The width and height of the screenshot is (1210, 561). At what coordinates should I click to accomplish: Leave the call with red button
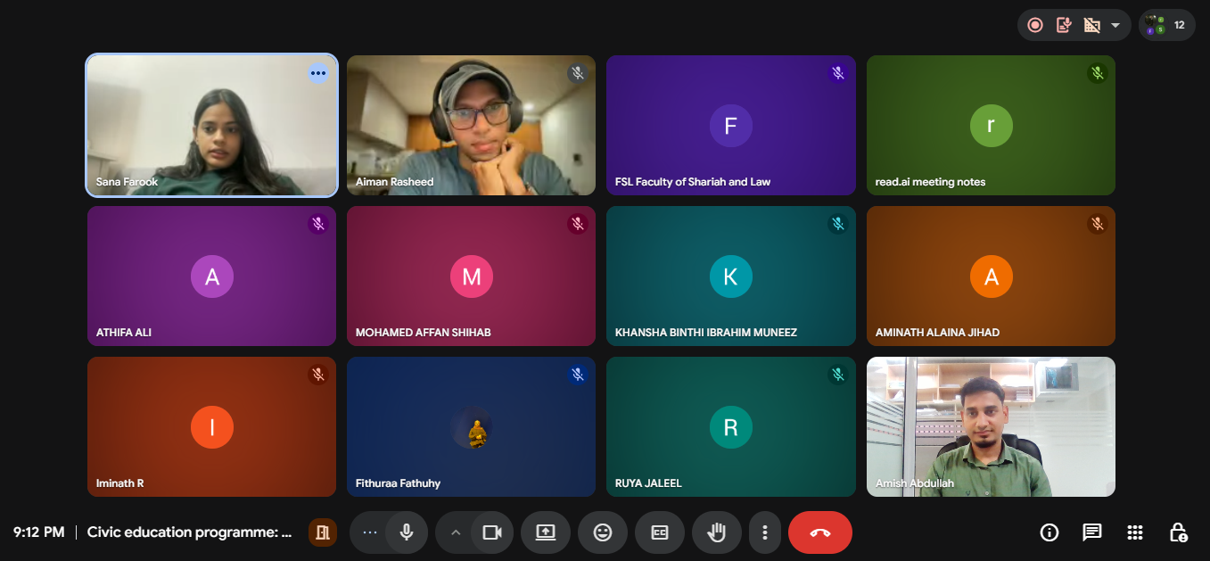point(819,532)
